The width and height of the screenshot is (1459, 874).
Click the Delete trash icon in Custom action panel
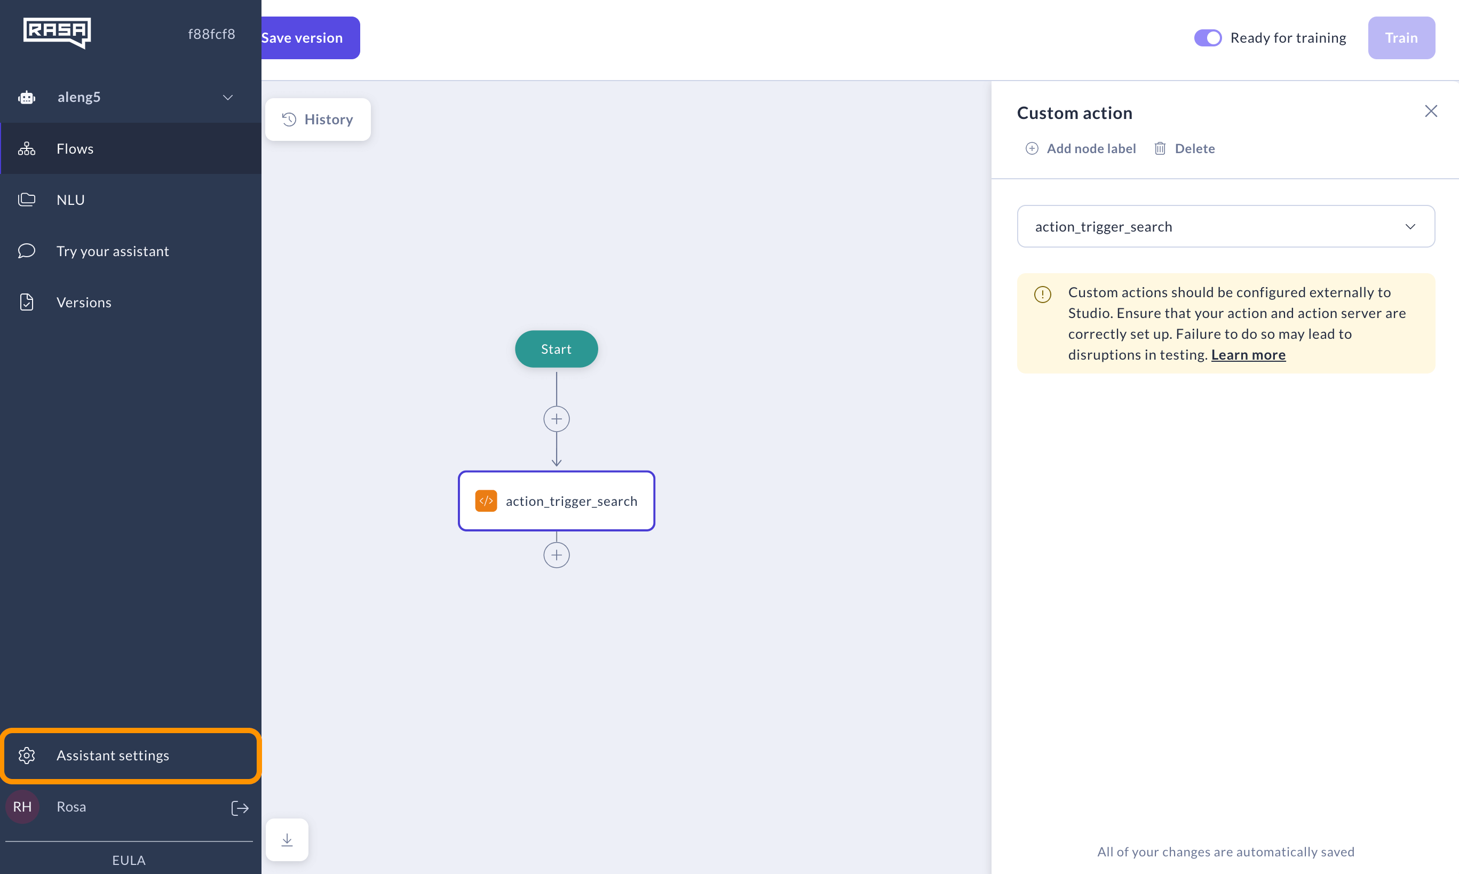1160,148
